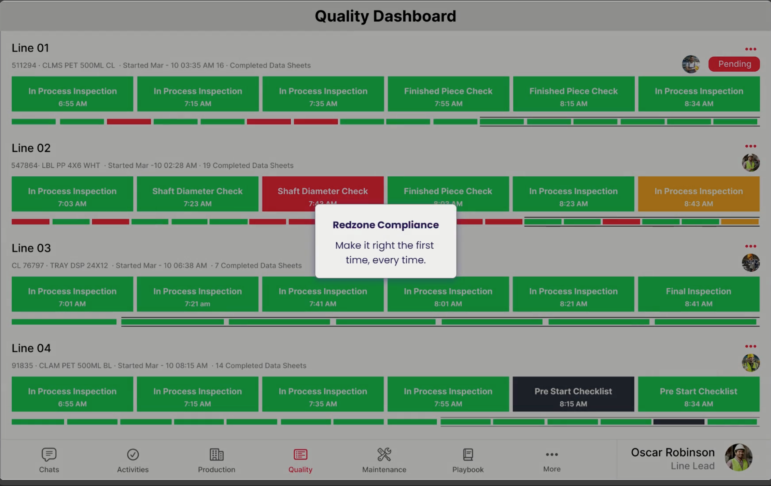Select the dark Pre Start Checklist 8:15 AM tile
Screen dimensions: 771x486
tap(573, 394)
